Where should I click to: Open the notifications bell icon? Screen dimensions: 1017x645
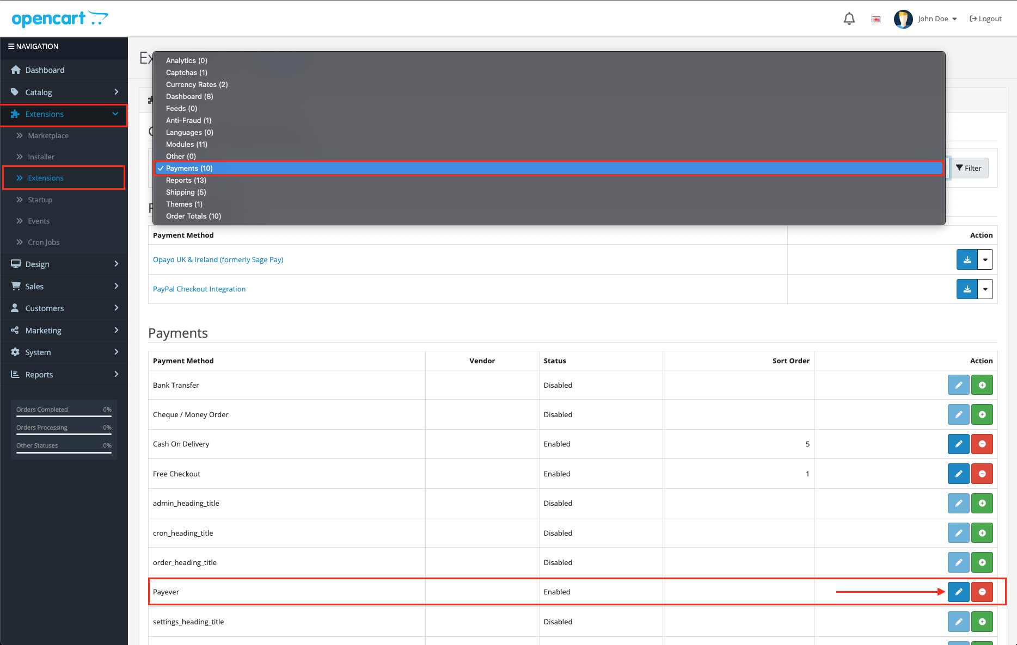[849, 19]
